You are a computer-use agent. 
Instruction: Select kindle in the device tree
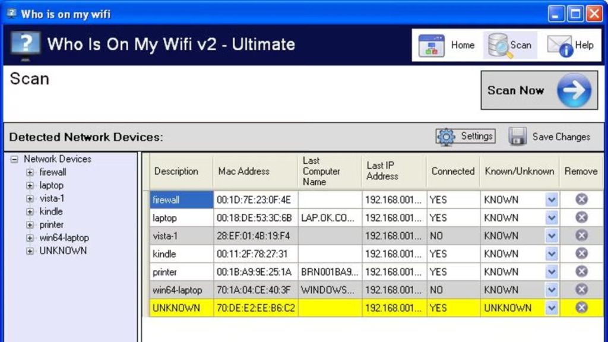(x=50, y=211)
